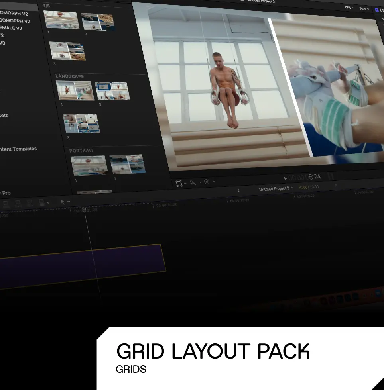
Task: Click the back arrow in timeline history
Action: point(238,191)
